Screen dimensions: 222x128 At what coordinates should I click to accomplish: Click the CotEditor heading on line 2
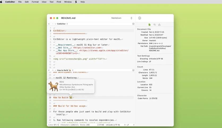[59, 31]
